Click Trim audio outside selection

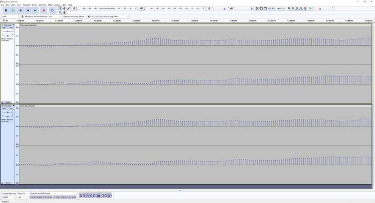269,8
